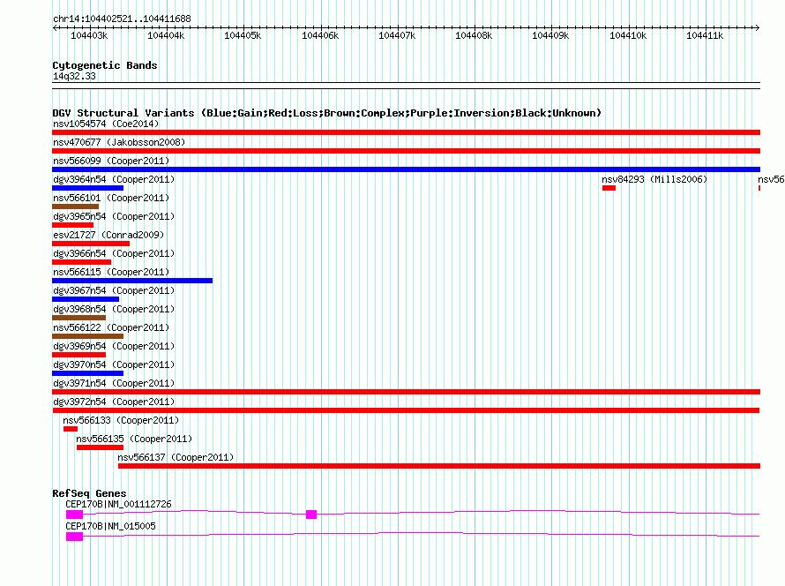Select the blue dgv3967n54 gain bar

86,299
